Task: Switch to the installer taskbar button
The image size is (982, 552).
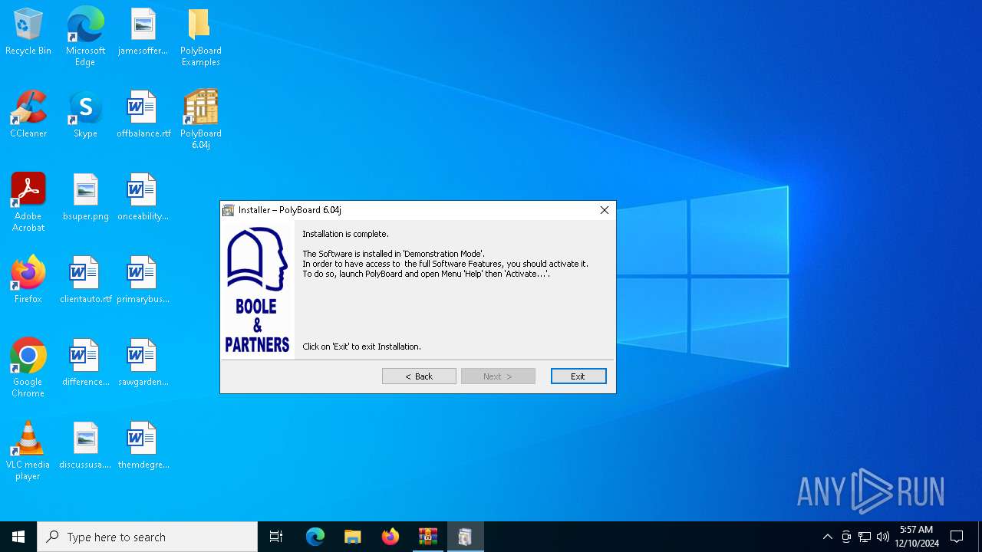Action: click(466, 537)
